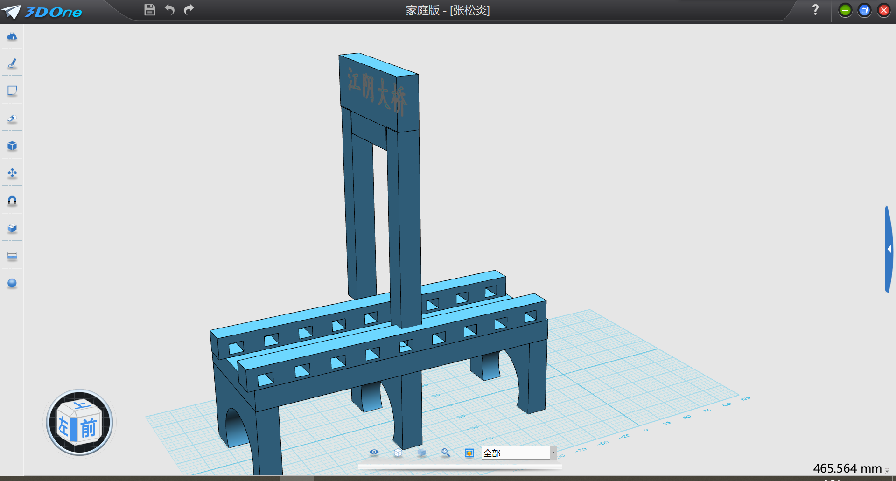Click the 3DOne logo menu
Screen dimensions: 896x481
tap(42, 11)
